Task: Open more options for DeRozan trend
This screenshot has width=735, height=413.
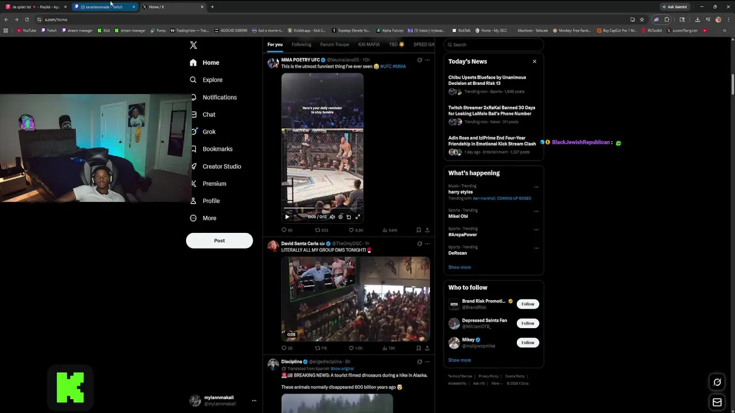Action: coord(536,247)
